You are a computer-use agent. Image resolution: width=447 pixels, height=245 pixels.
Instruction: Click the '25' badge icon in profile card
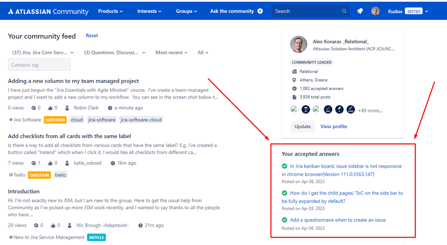point(305,109)
